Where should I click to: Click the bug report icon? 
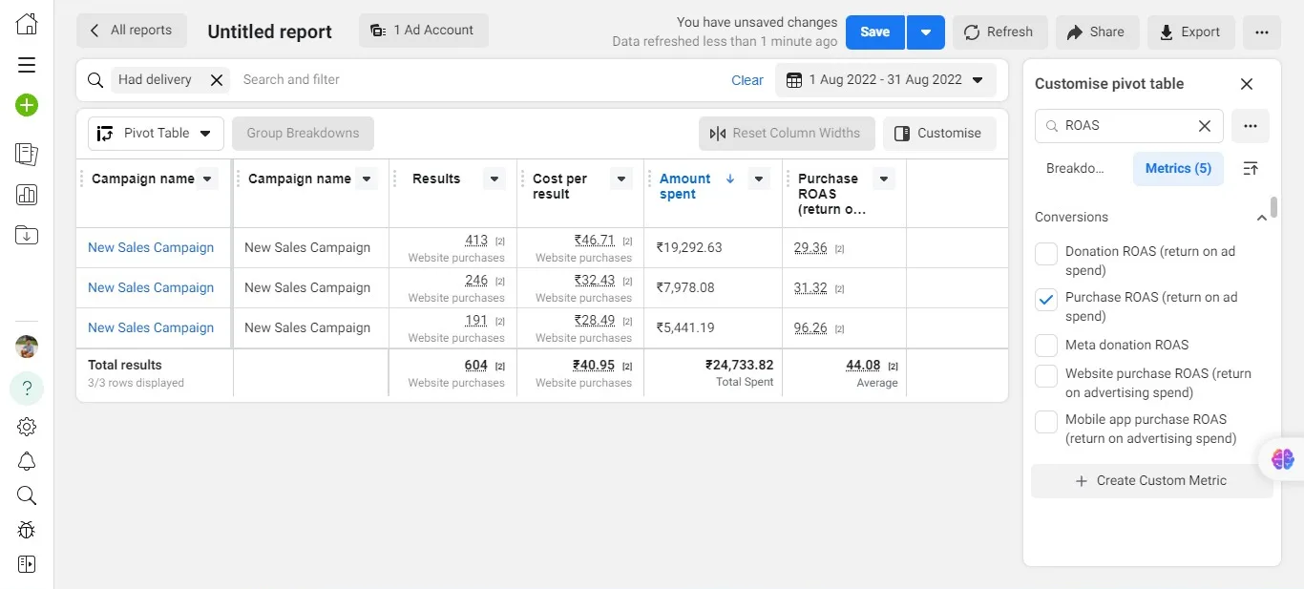(27, 530)
